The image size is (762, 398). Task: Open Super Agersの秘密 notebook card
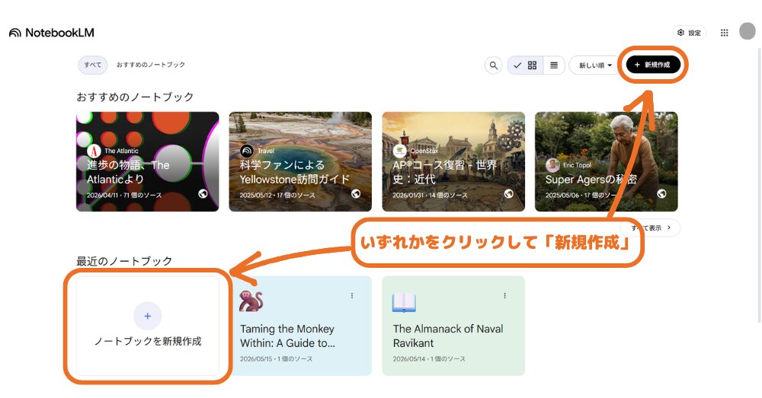coord(606,161)
